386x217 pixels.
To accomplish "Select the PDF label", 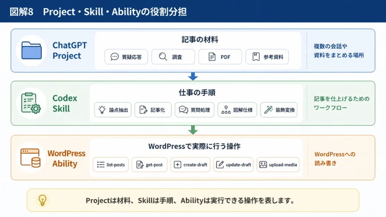I will (x=225, y=57).
